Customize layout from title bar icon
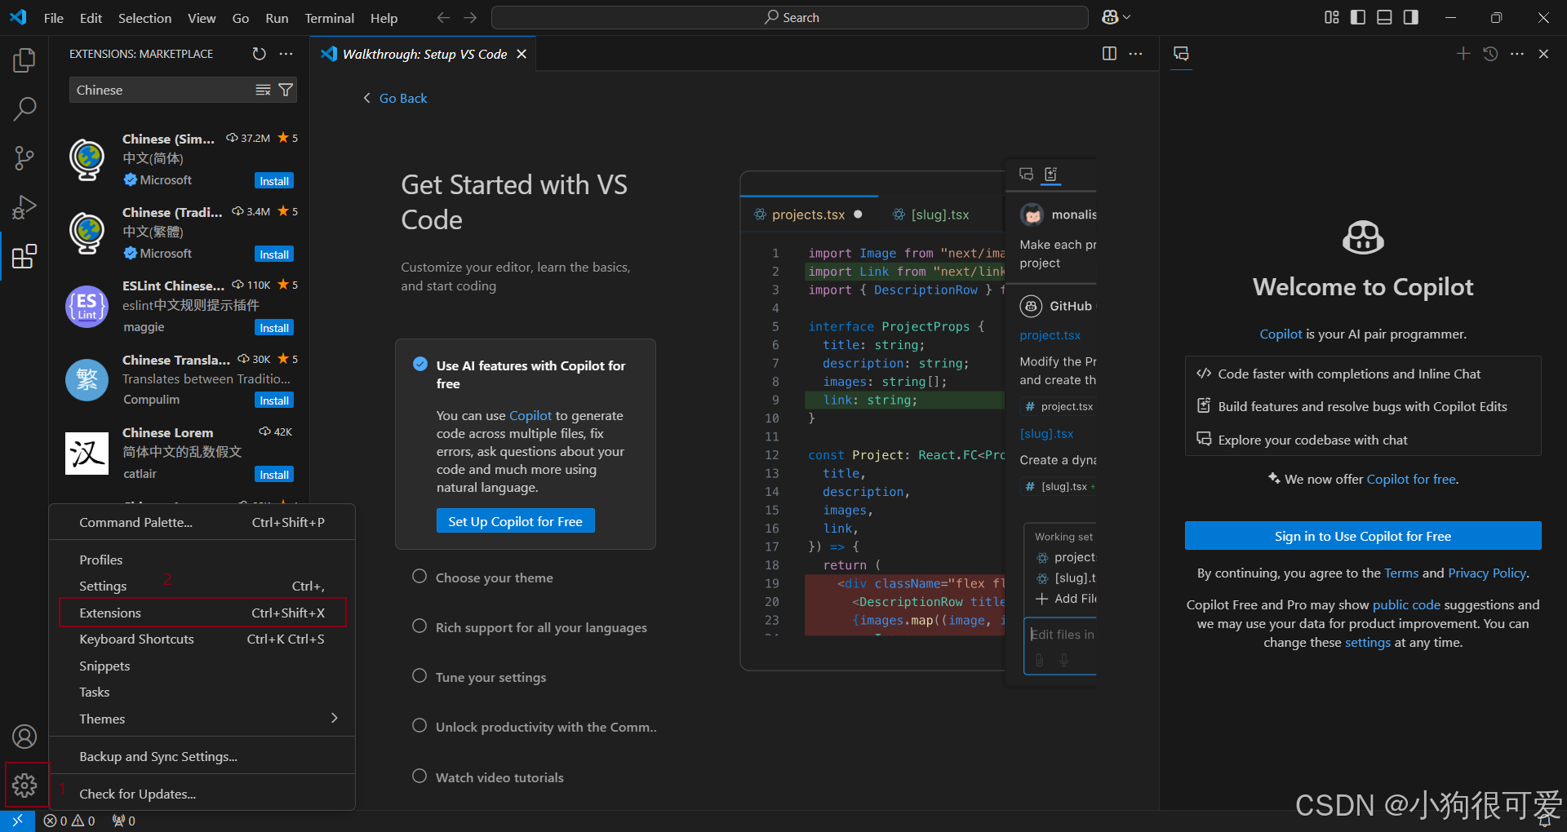 [1332, 17]
